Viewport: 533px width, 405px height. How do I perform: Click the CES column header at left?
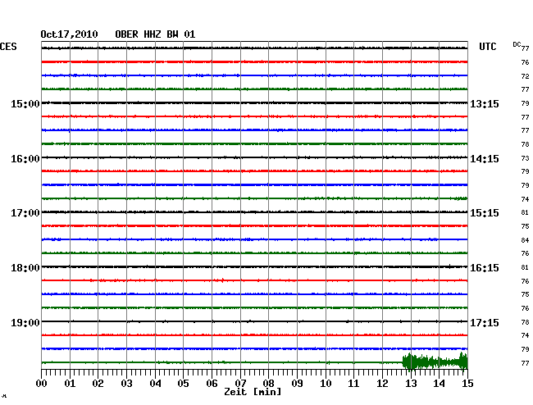[8, 47]
